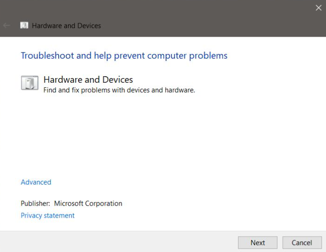Close the troubleshooter window with X
The image size is (326, 252).
coord(318,7)
